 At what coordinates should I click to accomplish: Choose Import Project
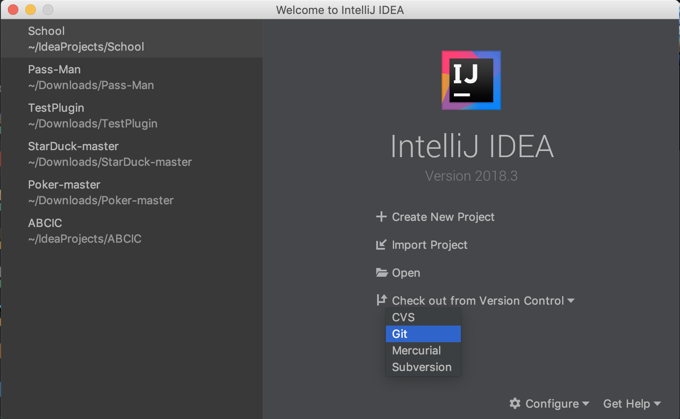[x=429, y=245]
